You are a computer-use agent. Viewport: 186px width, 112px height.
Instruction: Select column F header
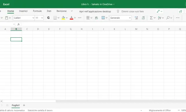tap(60, 29)
